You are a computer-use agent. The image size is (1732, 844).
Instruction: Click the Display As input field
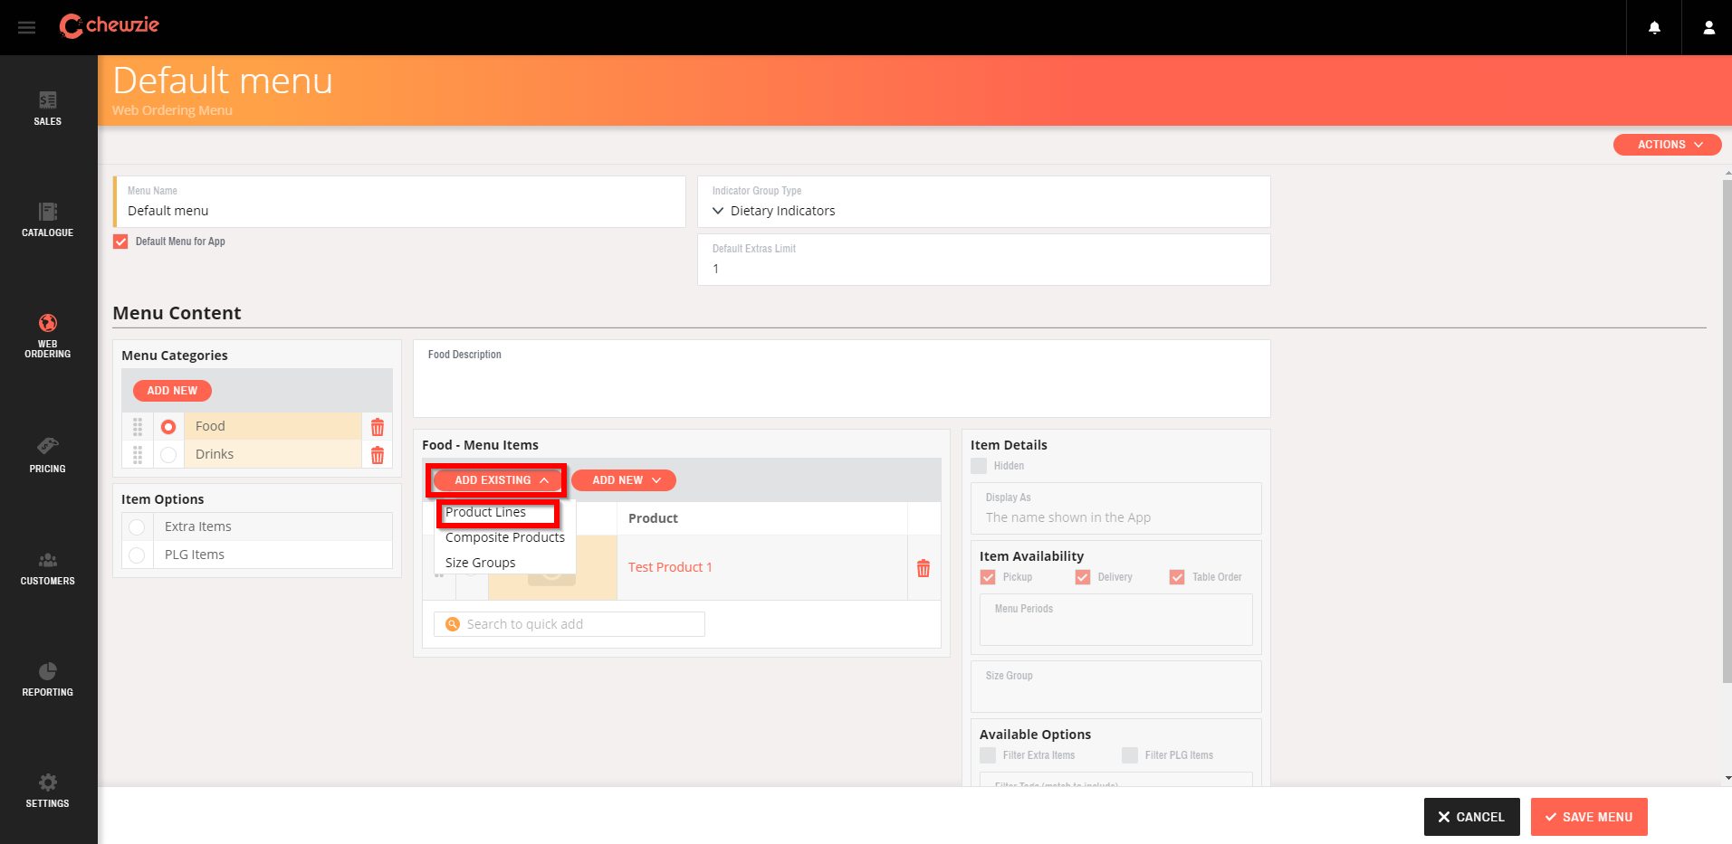(1115, 508)
